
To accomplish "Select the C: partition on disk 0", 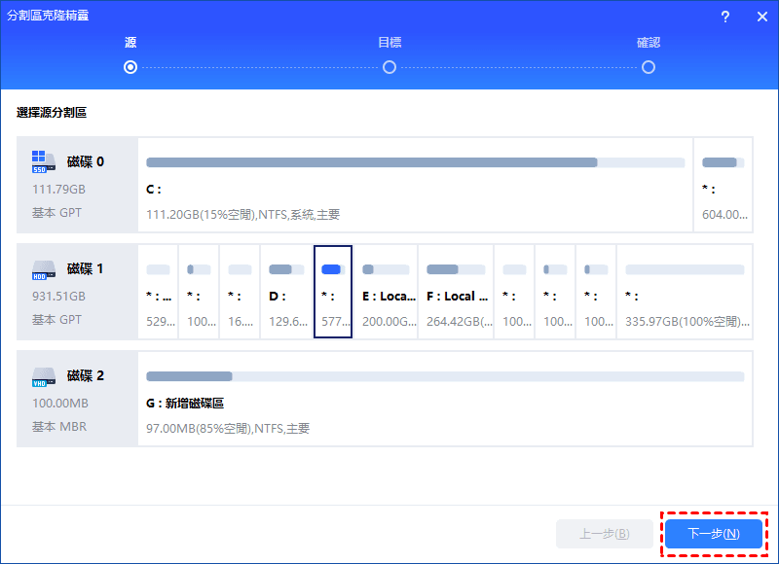I will click(x=415, y=189).
